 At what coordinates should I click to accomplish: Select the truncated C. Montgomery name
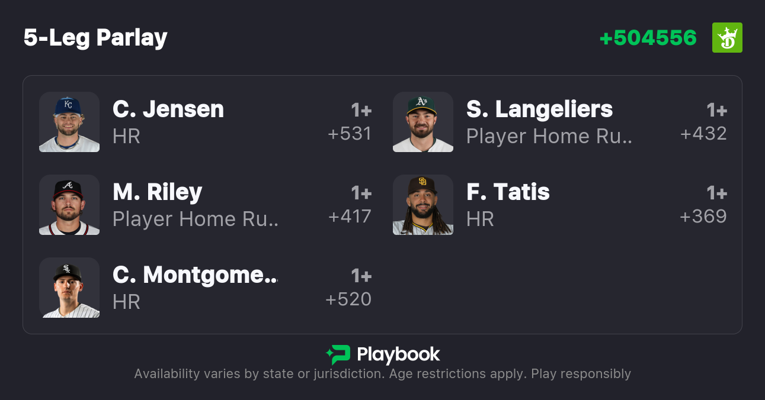coord(195,275)
